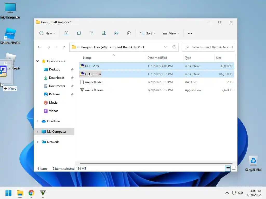Viewport: 266px width, 199px height.
Task: Open the clock and date in taskbar
Action: (x=254, y=193)
